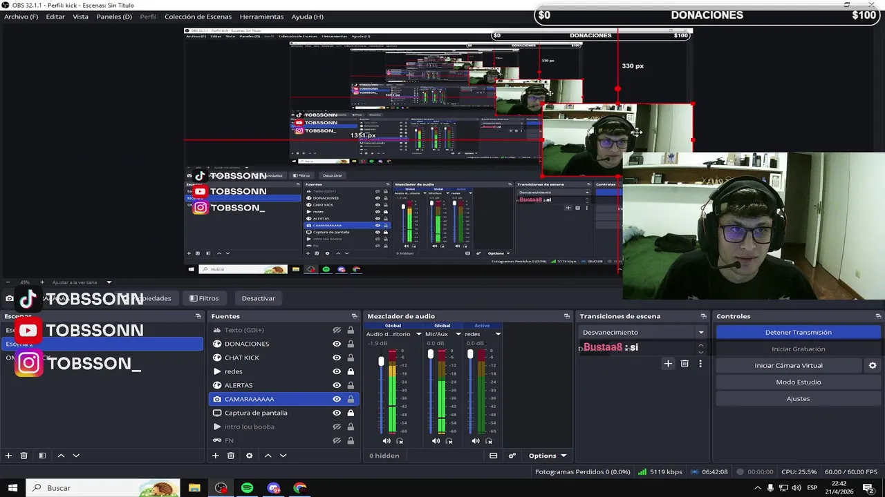Undock the Controles panel
This screenshot has width=885, height=497.
pyautogui.click(x=878, y=316)
